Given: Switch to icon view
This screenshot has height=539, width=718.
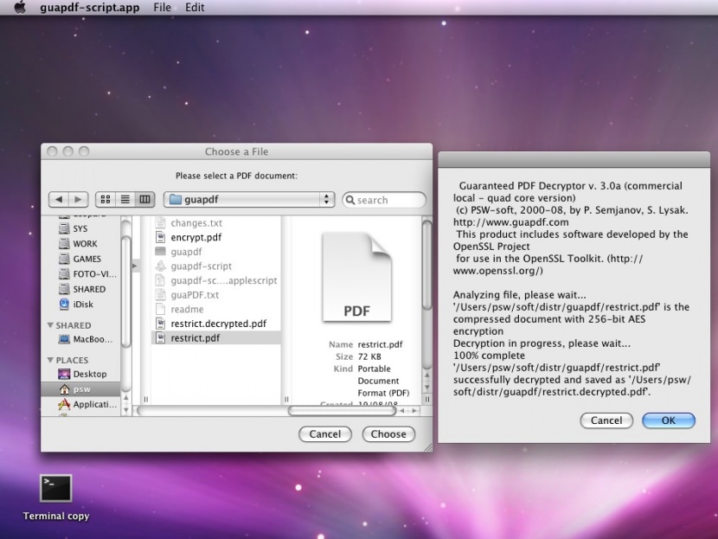Looking at the screenshot, I should tap(106, 199).
